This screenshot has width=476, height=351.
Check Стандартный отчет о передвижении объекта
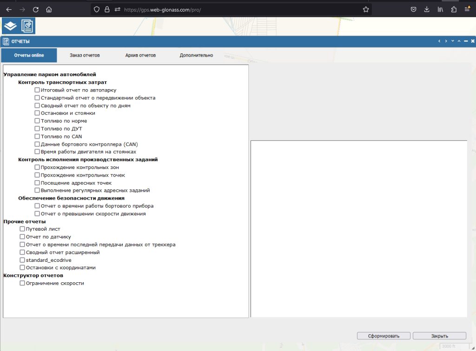tap(37, 97)
